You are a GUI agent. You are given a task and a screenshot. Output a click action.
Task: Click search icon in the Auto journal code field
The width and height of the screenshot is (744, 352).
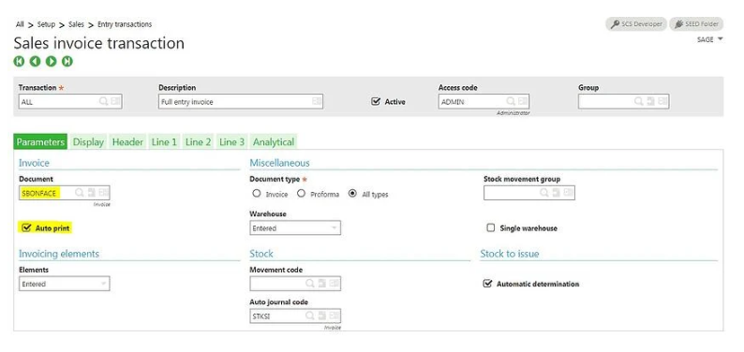pyautogui.click(x=310, y=315)
